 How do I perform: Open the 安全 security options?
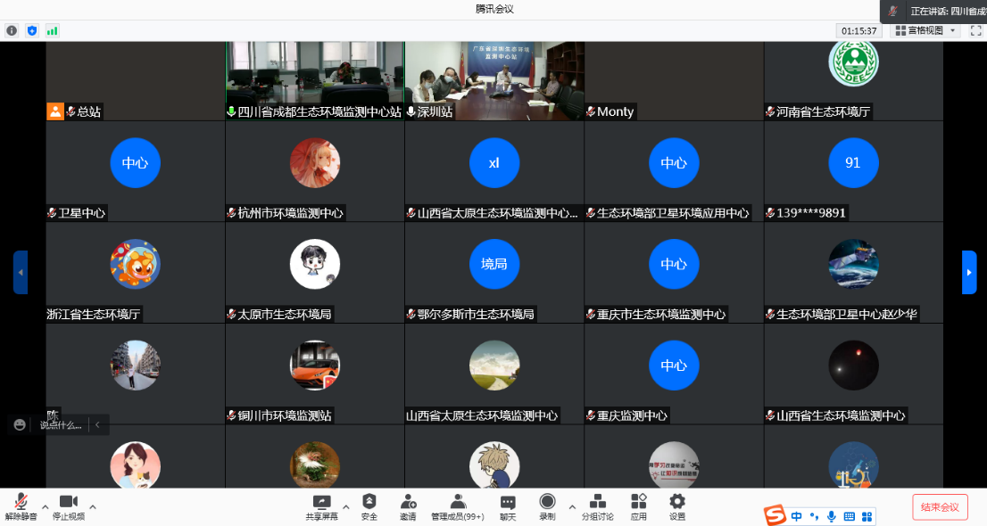coord(369,507)
